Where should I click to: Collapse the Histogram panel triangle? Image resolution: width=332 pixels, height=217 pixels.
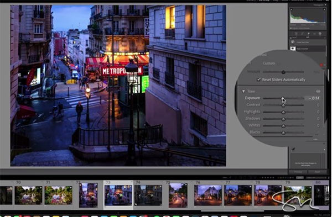[x=325, y=4]
